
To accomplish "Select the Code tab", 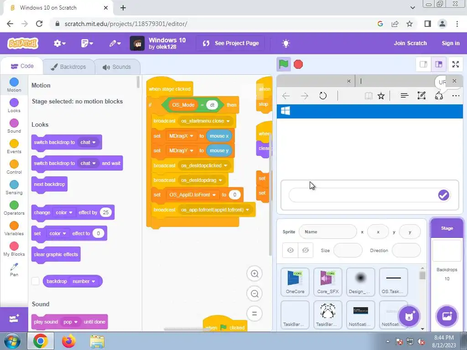I will point(22,66).
